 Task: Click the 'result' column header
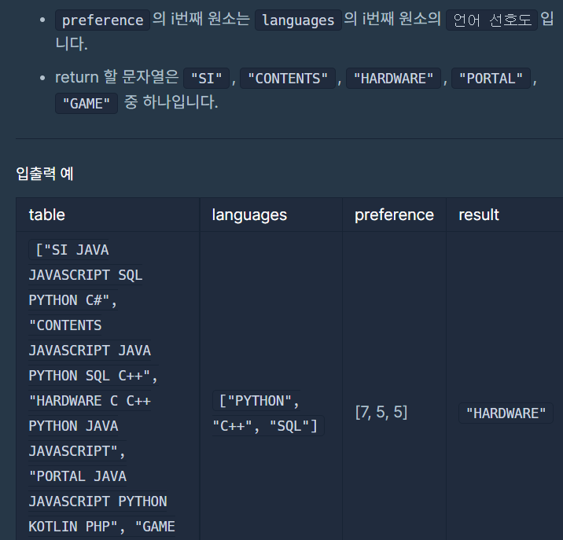pos(479,215)
